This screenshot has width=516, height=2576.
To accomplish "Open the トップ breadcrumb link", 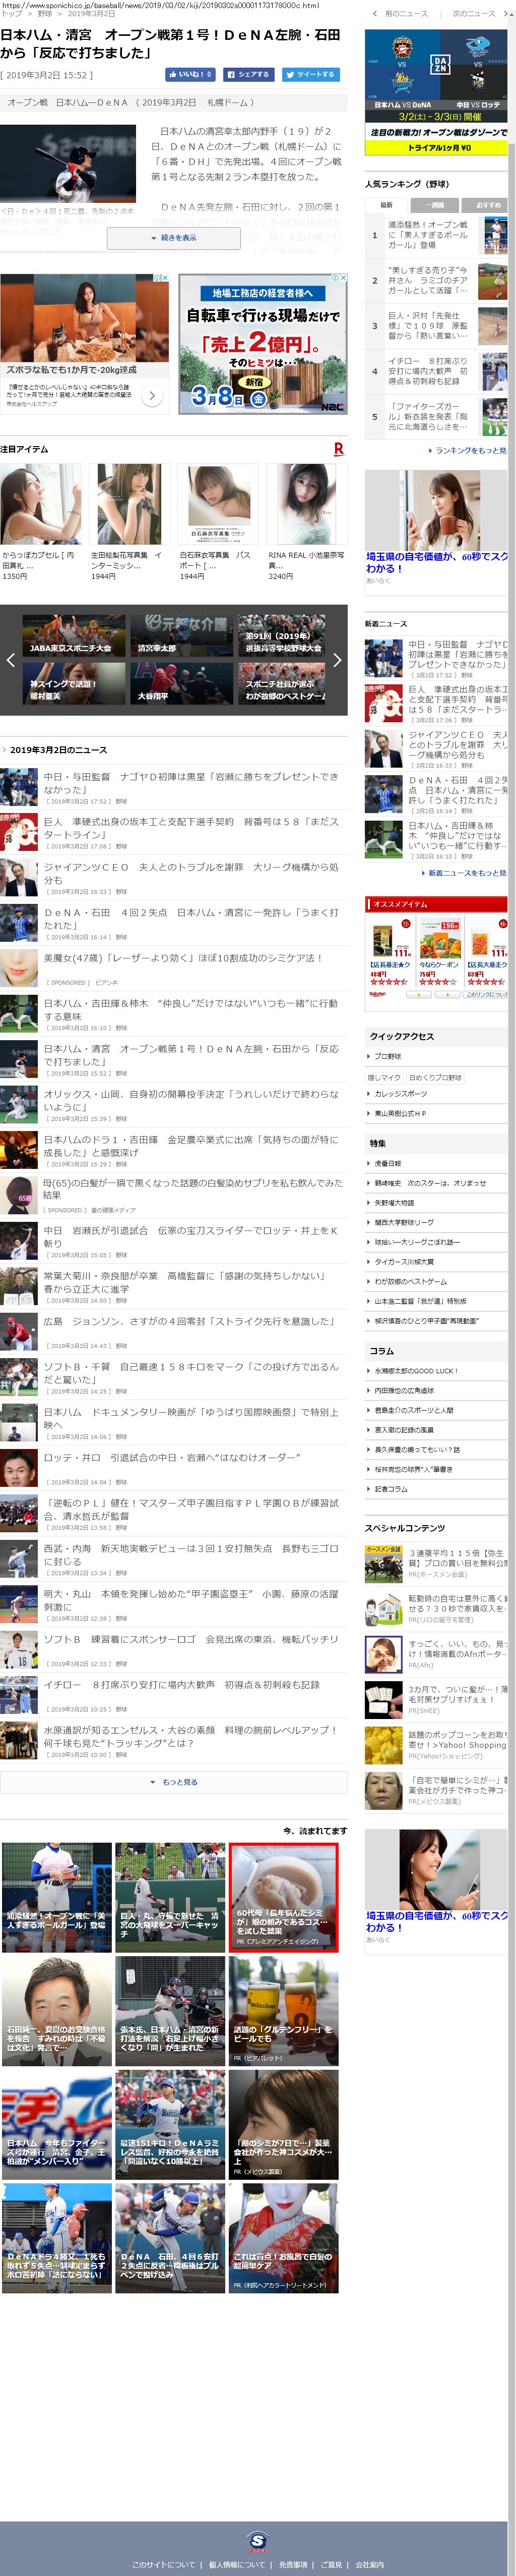I will (11, 14).
